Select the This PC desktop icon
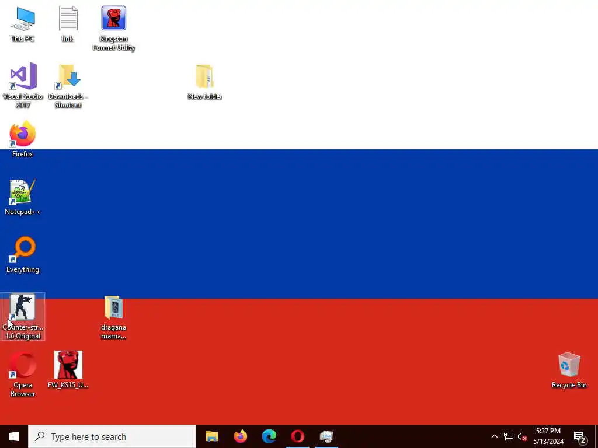Viewport: 598px width, 448px height. [23, 23]
